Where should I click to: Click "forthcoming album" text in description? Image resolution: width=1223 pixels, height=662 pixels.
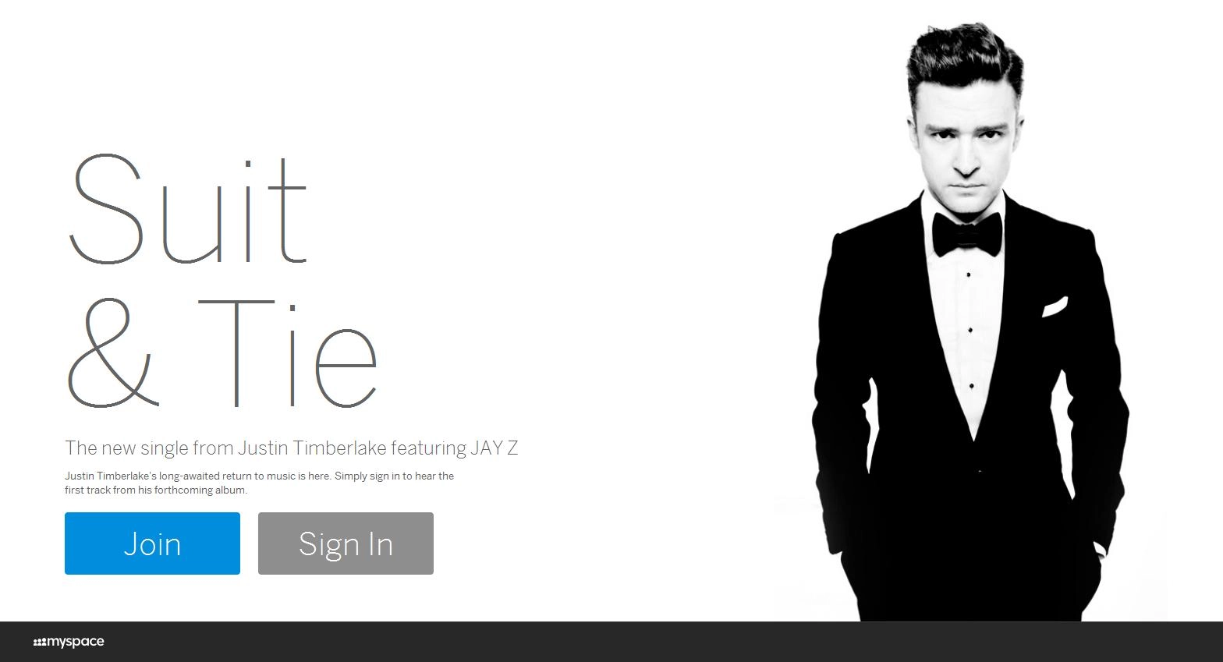tap(203, 490)
